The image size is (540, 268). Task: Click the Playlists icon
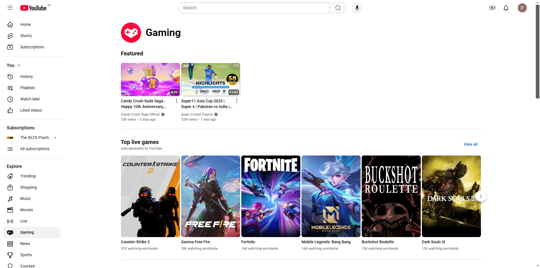coord(10,88)
